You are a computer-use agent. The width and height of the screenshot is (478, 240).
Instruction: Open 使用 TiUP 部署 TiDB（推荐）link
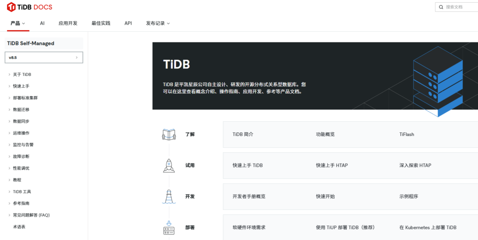tap(345, 227)
